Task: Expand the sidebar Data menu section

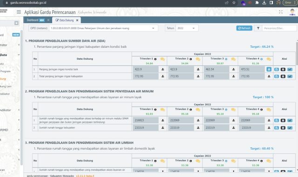Action: [19, 55]
